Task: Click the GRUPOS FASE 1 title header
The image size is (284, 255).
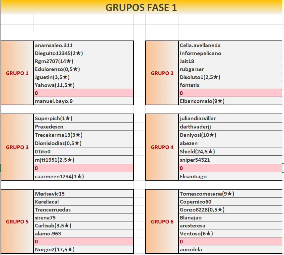Action: point(142,7)
